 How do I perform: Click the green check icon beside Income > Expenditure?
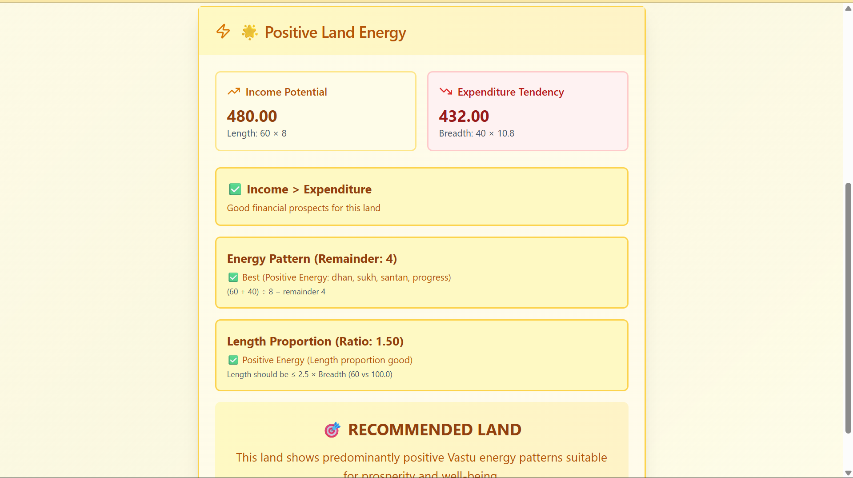235,189
